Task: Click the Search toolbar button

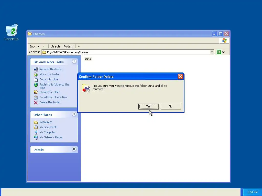Action: coord(55,46)
